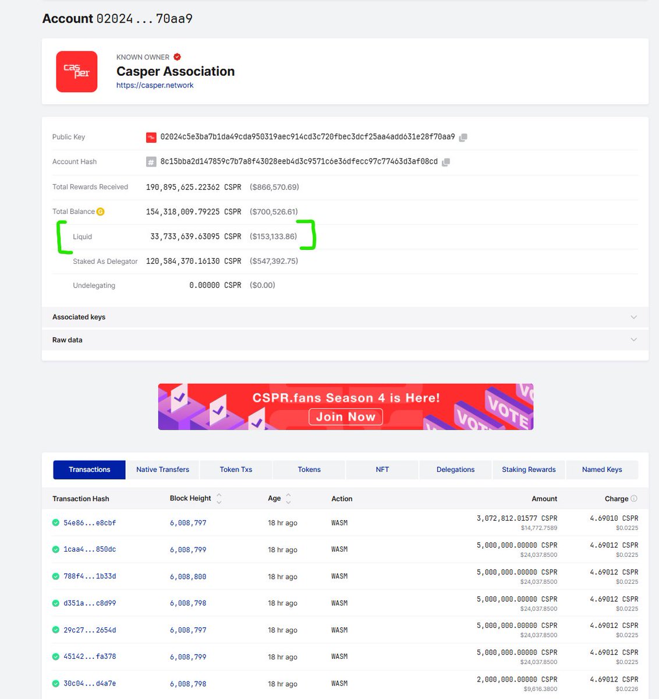This screenshot has height=699, width=659.
Task: Switch to the NFT tab
Action: (382, 469)
